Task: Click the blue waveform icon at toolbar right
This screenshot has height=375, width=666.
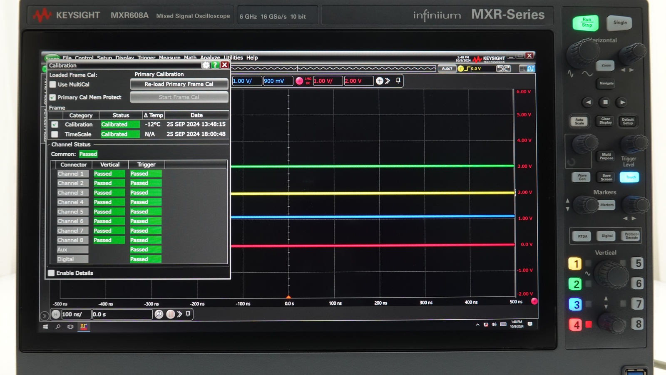Action: (531, 69)
